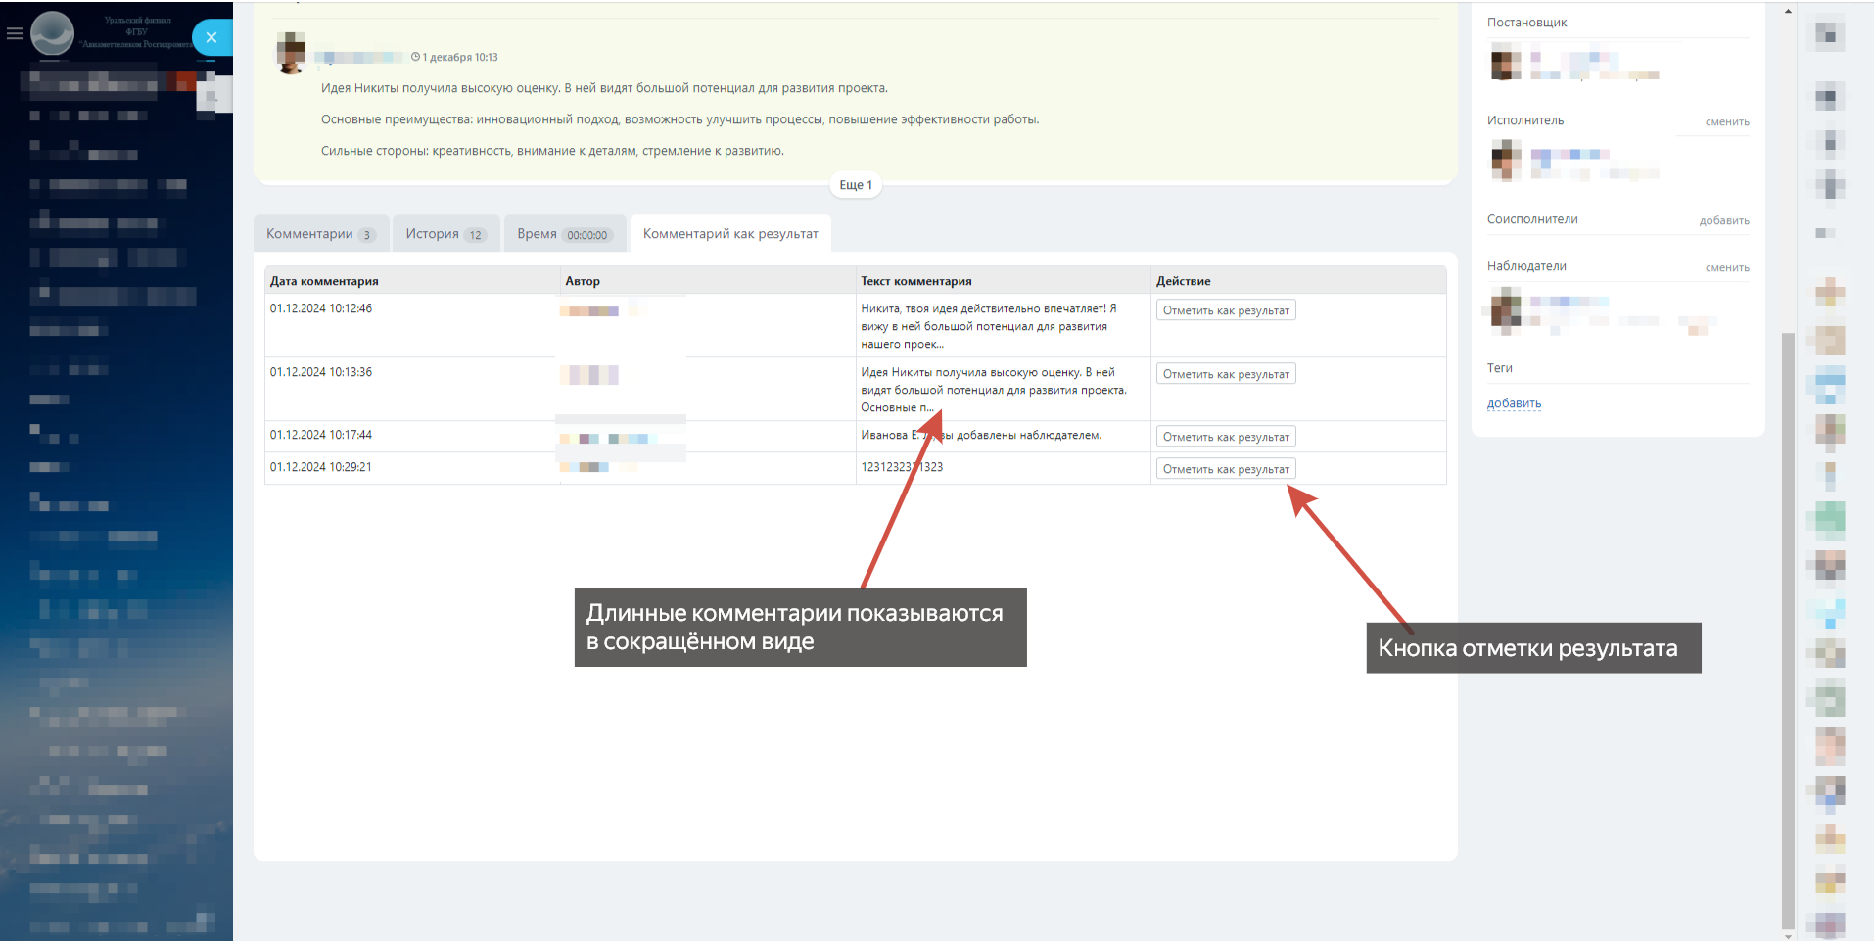Select the Комментарий как результат tab
Viewport: 1874px width, 941px height.
(x=730, y=234)
